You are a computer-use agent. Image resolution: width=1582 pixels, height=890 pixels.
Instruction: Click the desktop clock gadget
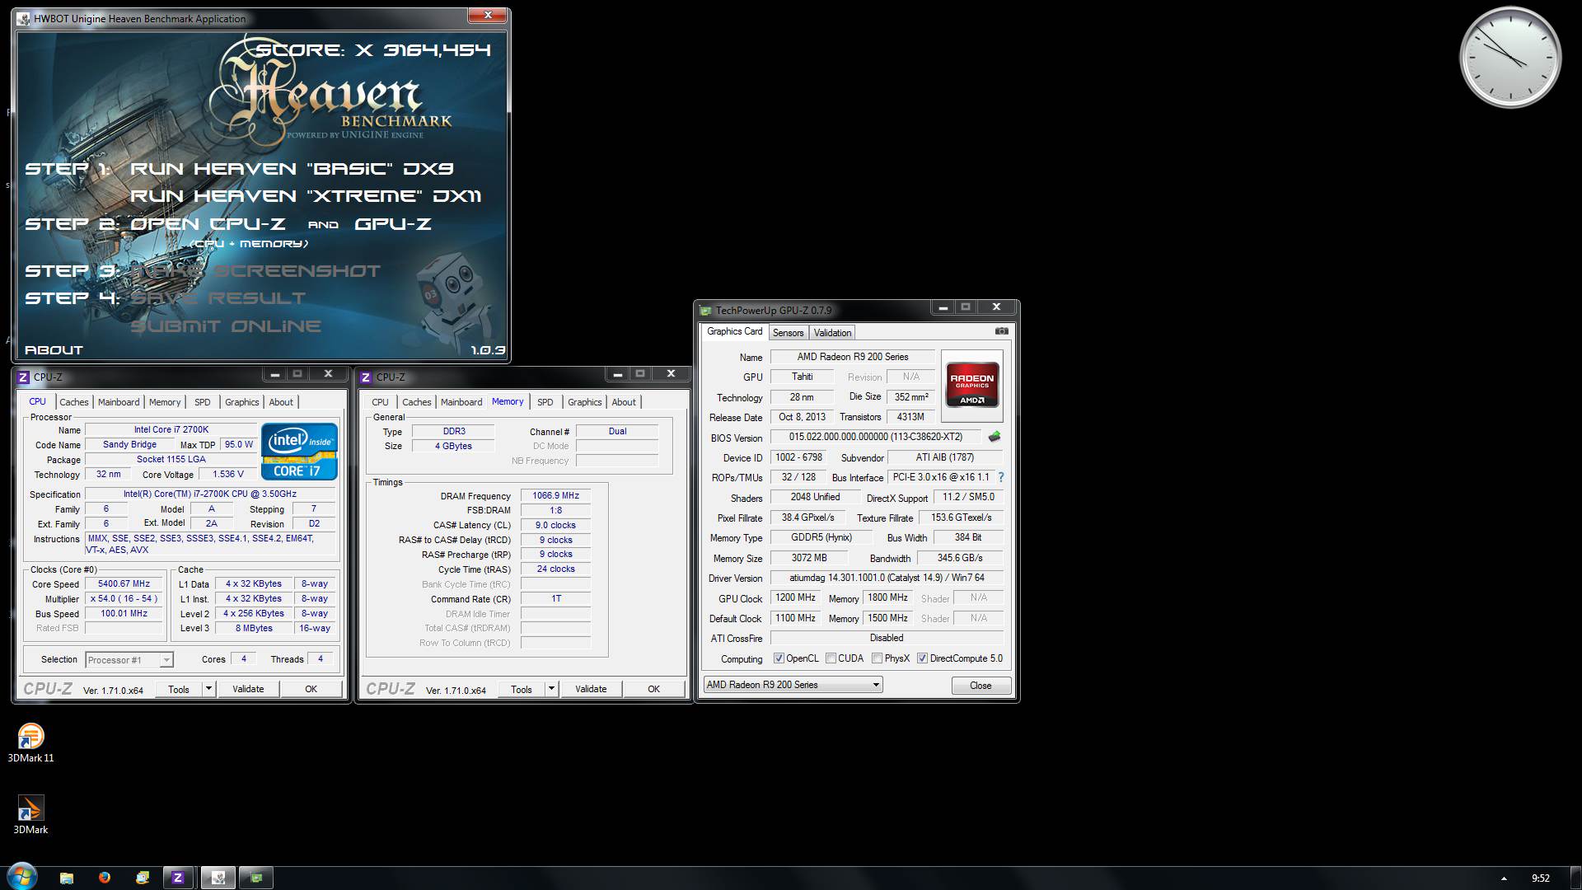1510,58
